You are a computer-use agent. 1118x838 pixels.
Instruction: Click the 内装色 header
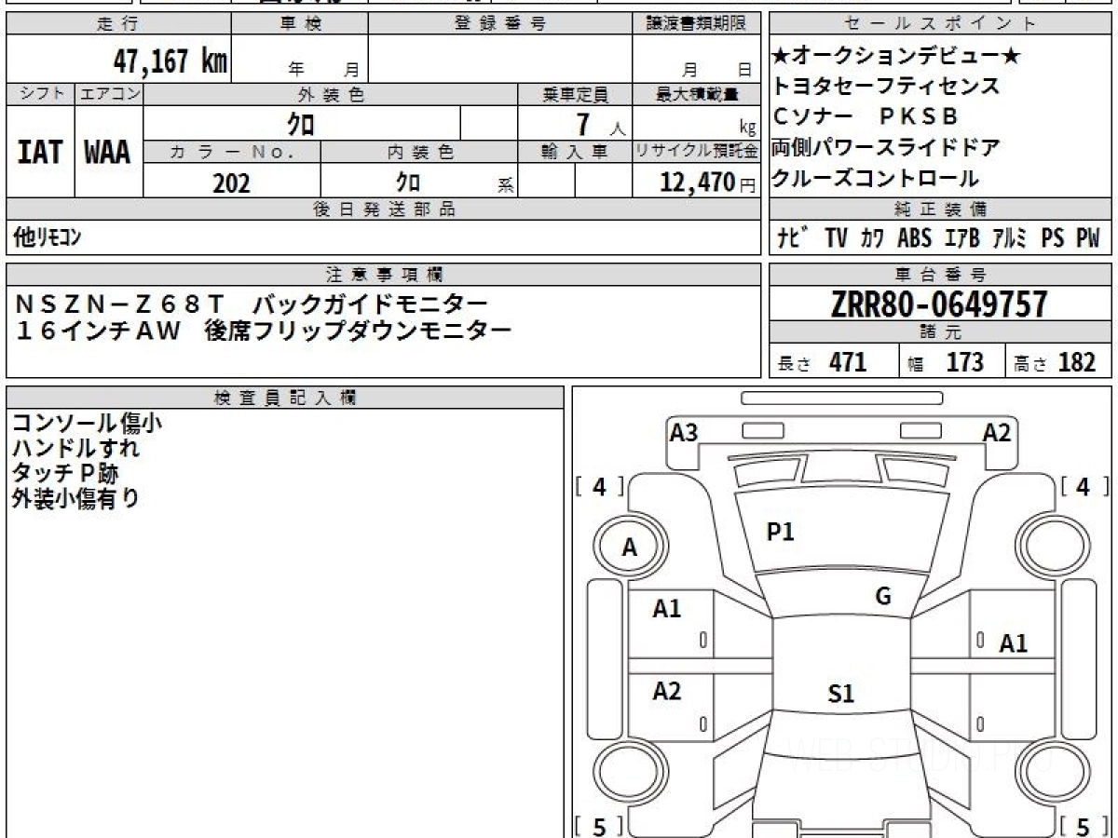(x=419, y=152)
